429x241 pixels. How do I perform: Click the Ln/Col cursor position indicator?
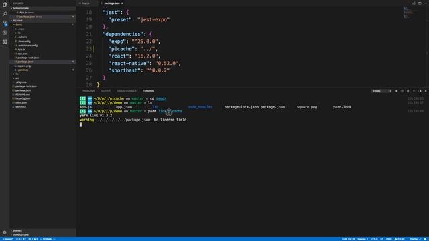[348, 239]
